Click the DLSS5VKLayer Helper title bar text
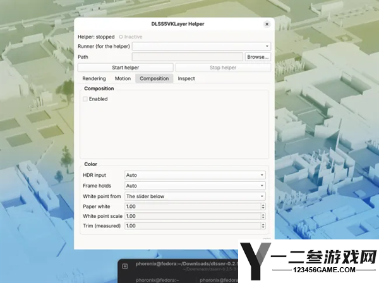 pyautogui.click(x=177, y=24)
